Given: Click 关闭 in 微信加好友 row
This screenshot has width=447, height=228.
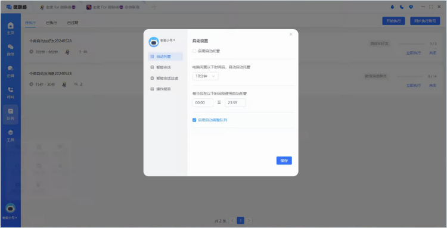Looking at the screenshot, I should coord(433,53).
